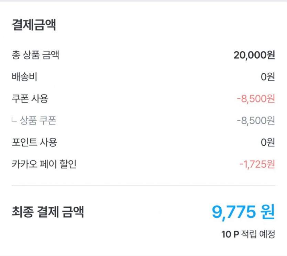Click the 20,000원 total product amount
Viewport: 287px width, 256px height.
tap(254, 55)
